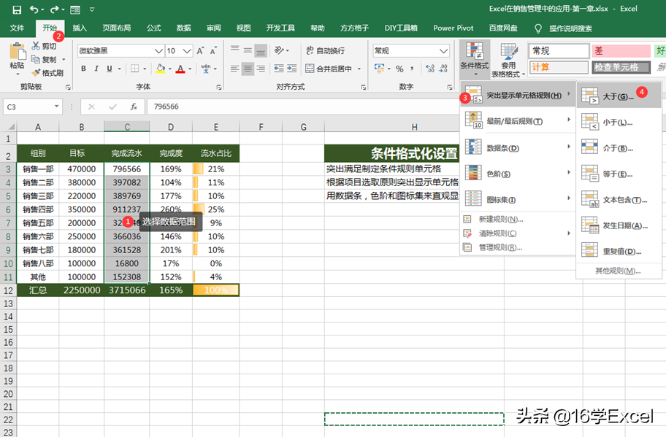Viewport: 666px width, 437px height.
Task: Open the 文件 File tab
Action: tap(17, 28)
